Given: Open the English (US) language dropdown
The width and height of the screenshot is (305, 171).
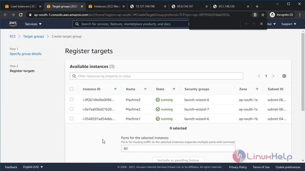Looking at the screenshot, I should (x=33, y=167).
